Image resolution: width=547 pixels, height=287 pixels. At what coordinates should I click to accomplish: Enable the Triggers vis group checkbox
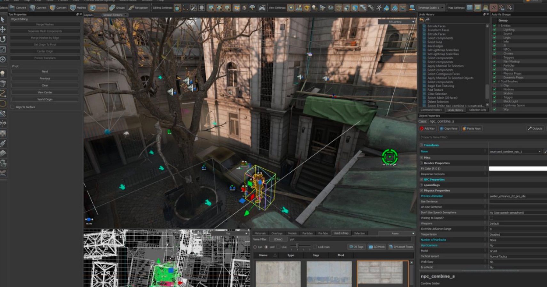point(495,57)
